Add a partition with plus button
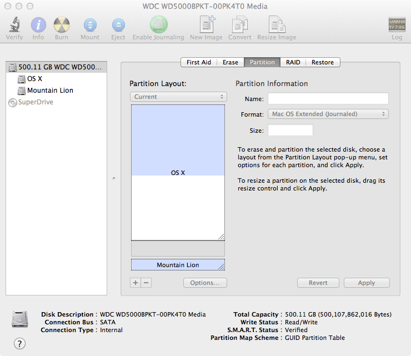This screenshot has width=411, height=356. 136,283
